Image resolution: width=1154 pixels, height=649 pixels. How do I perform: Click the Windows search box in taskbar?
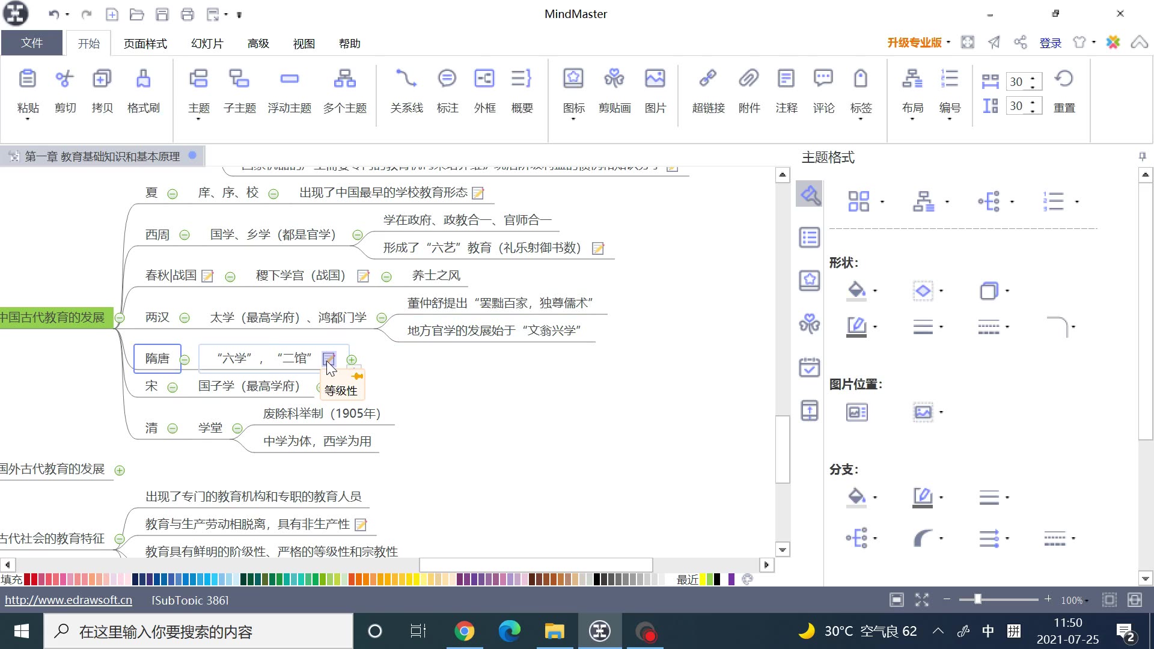click(198, 631)
